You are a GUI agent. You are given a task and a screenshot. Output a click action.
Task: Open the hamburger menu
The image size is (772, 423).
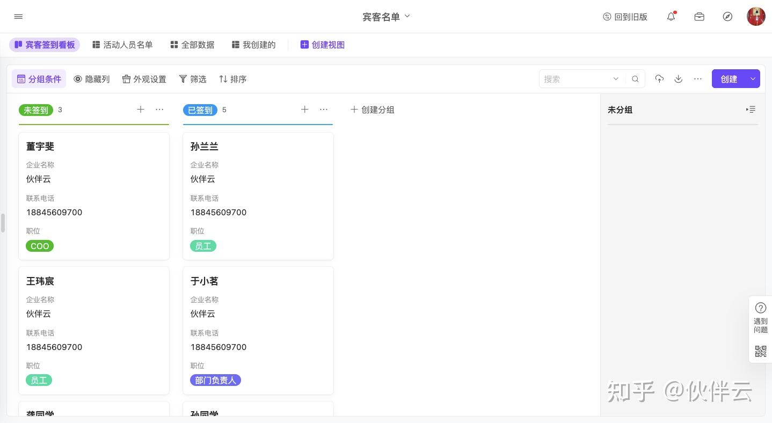coord(18,17)
